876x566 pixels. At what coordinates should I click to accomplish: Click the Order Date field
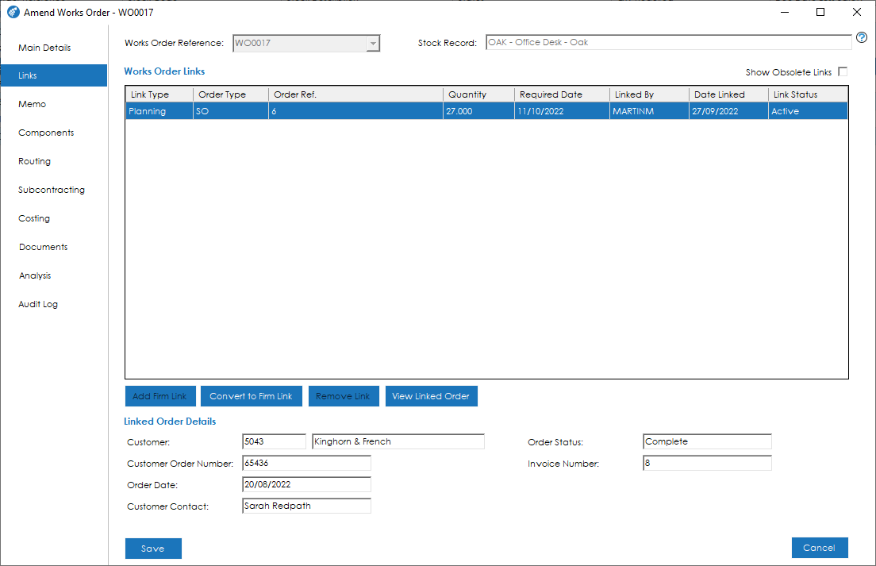(x=307, y=484)
